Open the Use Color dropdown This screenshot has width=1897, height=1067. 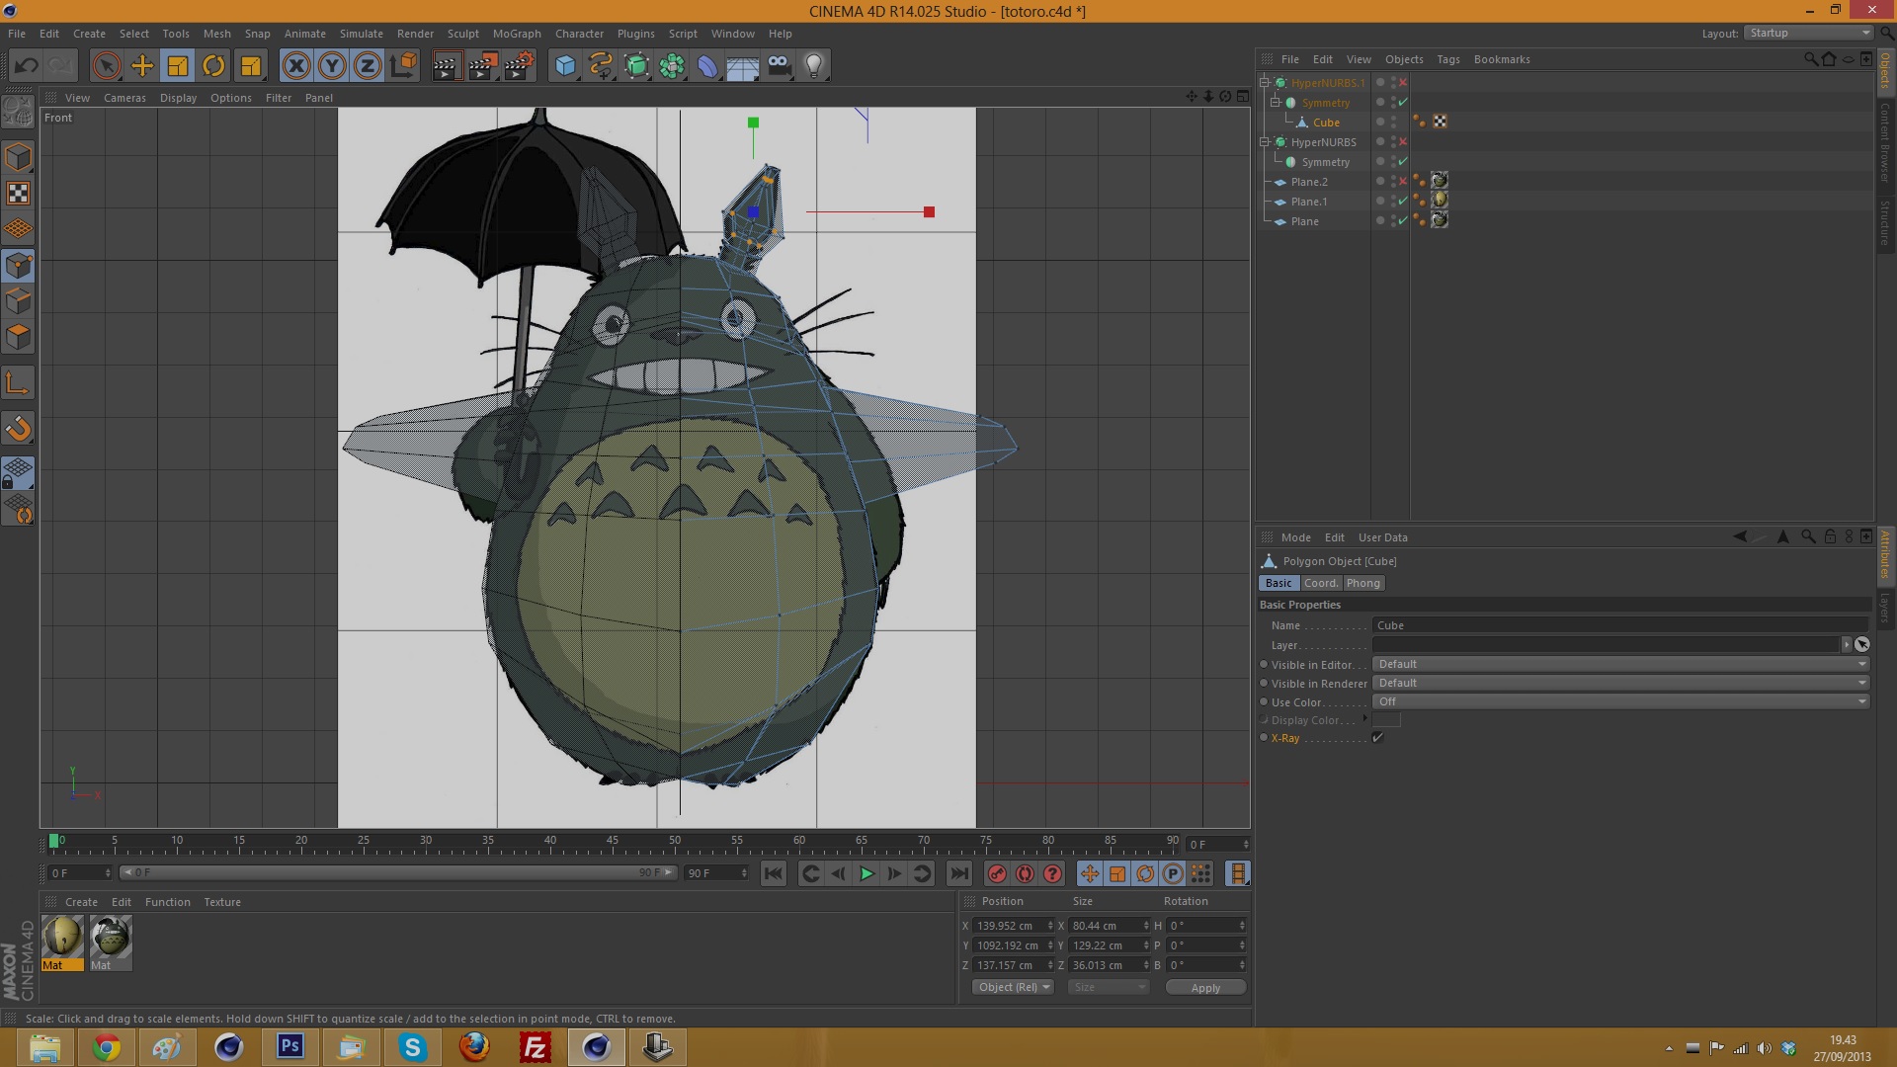pos(1620,701)
